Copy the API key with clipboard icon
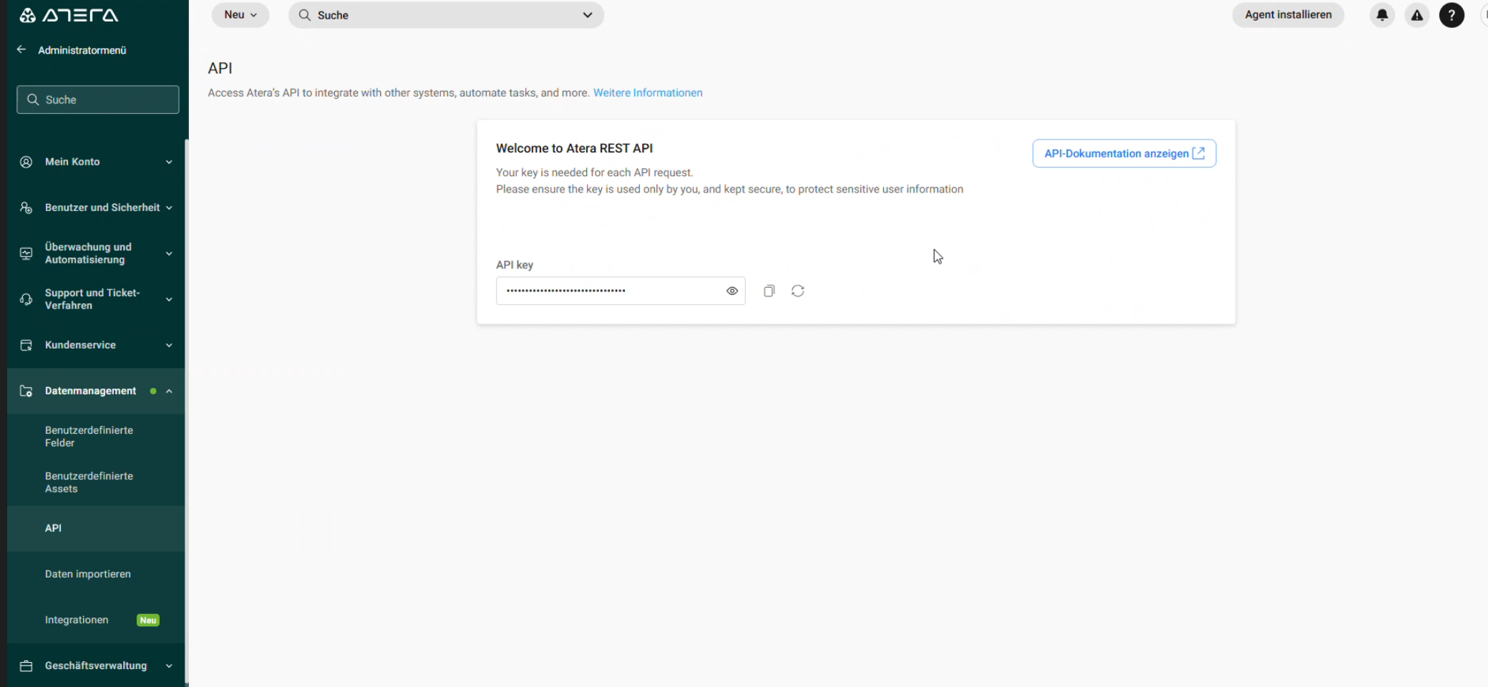The height and width of the screenshot is (687, 1488). (x=769, y=291)
